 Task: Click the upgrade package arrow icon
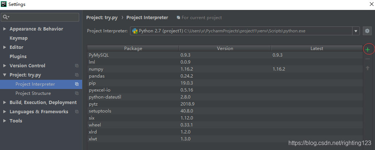pos(368,68)
